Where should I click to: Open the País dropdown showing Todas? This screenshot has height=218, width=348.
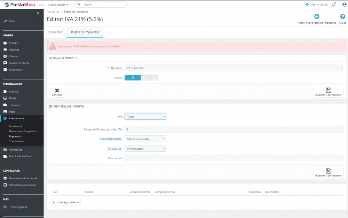click(145, 116)
